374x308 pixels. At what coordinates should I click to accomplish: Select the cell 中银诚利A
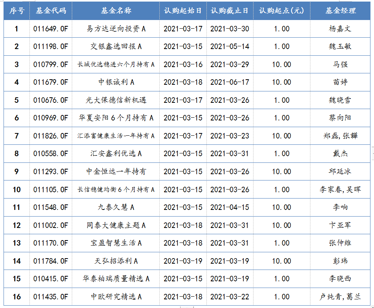click(x=116, y=82)
